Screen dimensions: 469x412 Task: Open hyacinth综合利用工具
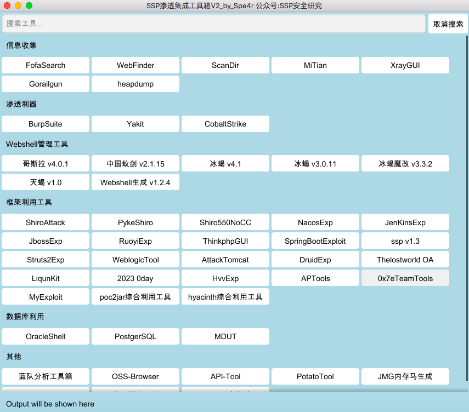tap(225, 297)
